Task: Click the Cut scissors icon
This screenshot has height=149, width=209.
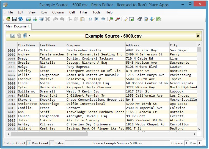Action: tap(70, 19)
